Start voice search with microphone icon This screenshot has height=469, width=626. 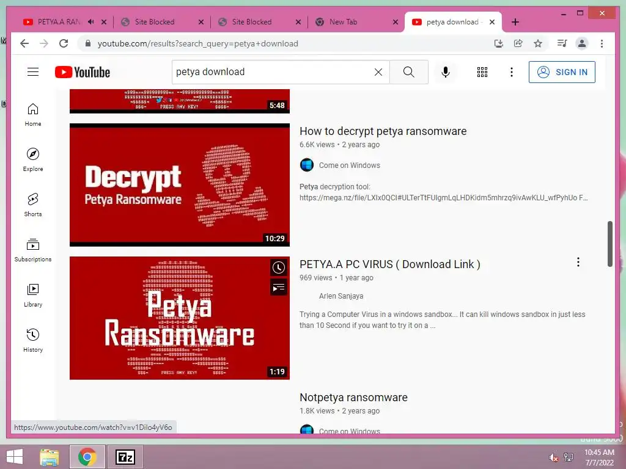[446, 72]
